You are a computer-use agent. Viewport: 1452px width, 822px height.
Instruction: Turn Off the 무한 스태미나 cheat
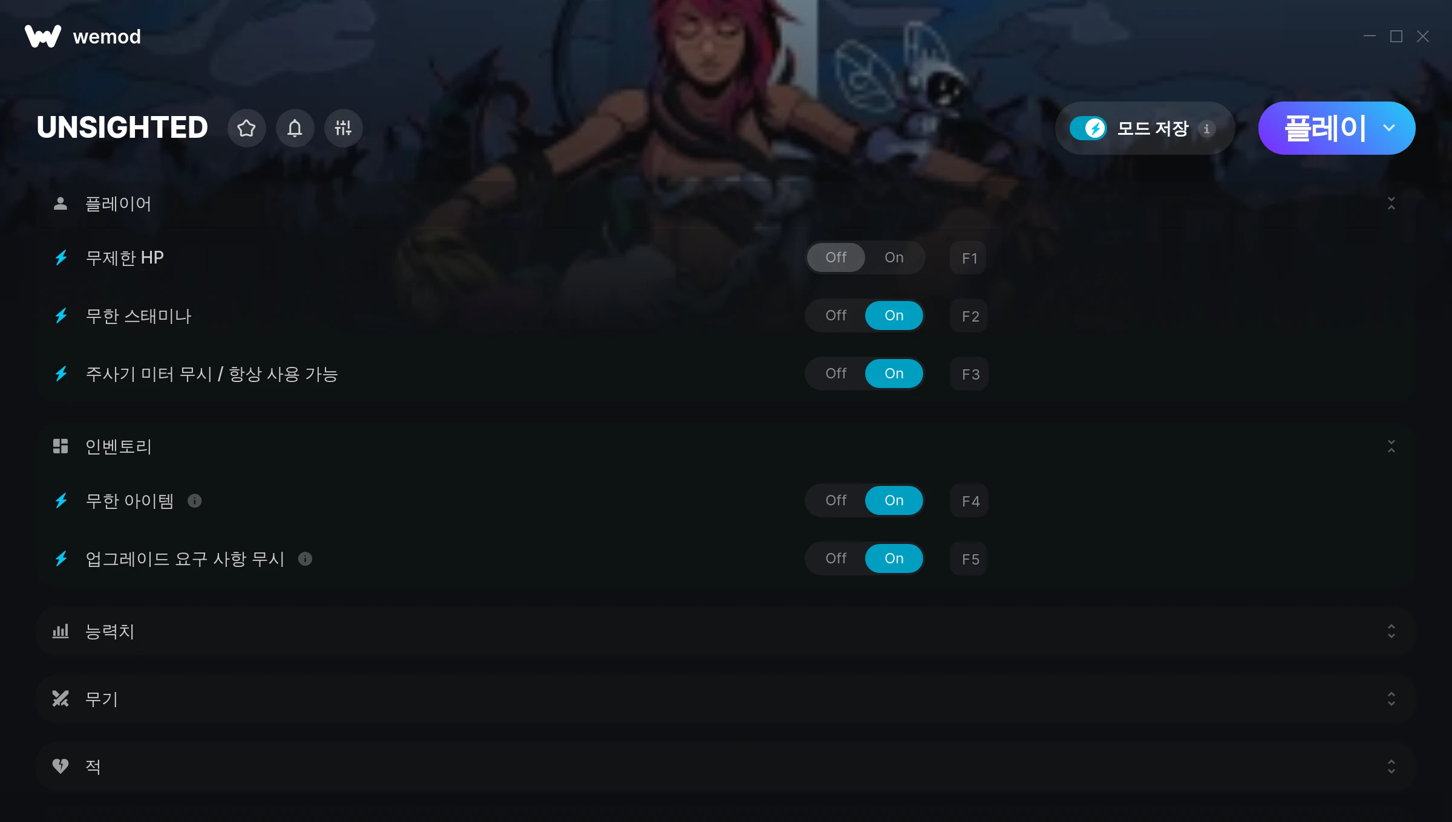pyautogui.click(x=836, y=316)
